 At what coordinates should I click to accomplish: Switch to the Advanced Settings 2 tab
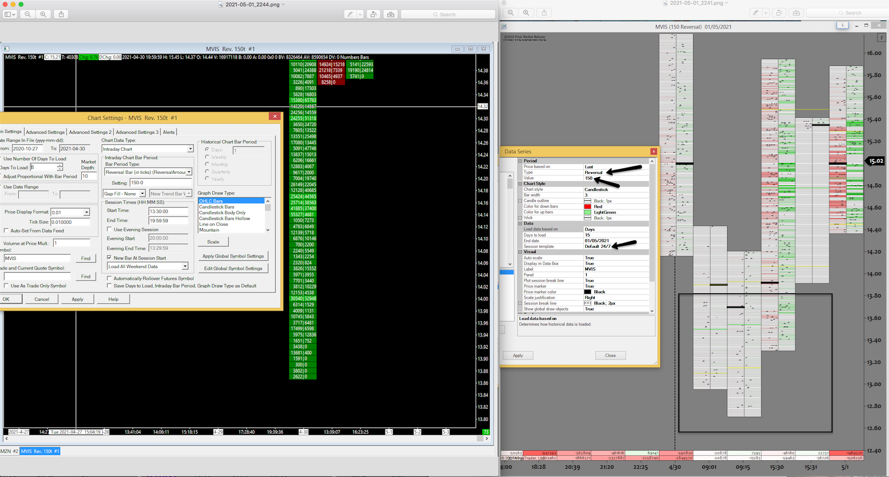[x=90, y=132]
